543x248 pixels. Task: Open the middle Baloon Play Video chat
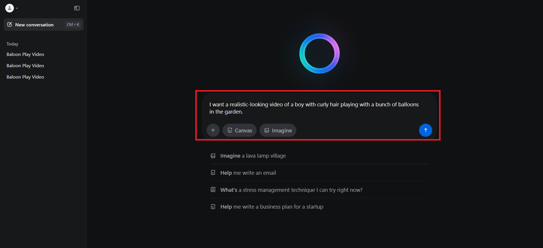point(25,66)
